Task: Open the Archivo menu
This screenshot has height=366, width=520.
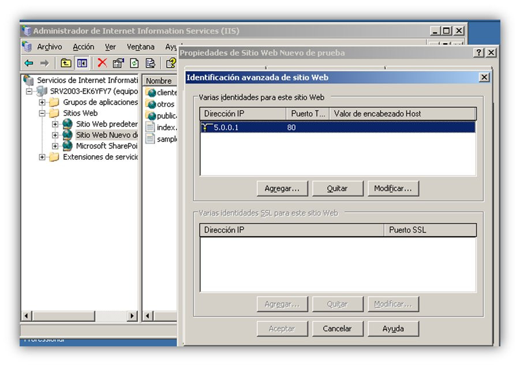Action: coord(50,47)
